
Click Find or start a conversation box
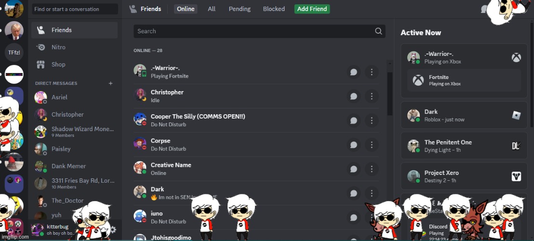pyautogui.click(x=75, y=9)
